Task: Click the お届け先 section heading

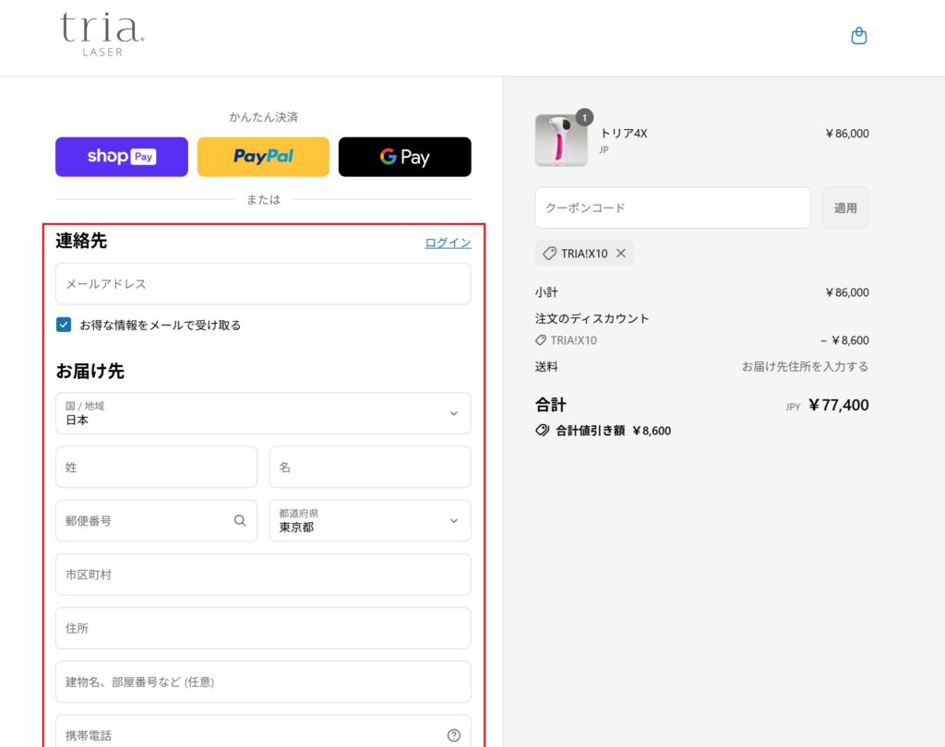Action: (x=90, y=371)
